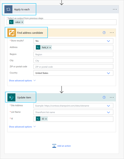
Task: Click the Select an output input box
Action: pos(62,22)
